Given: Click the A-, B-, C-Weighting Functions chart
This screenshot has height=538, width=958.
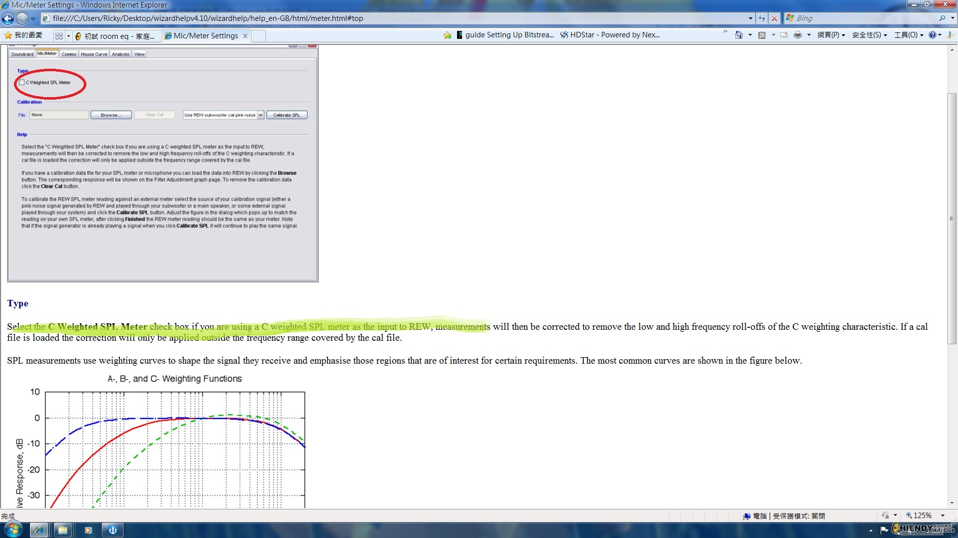Looking at the screenshot, I should pyautogui.click(x=160, y=441).
